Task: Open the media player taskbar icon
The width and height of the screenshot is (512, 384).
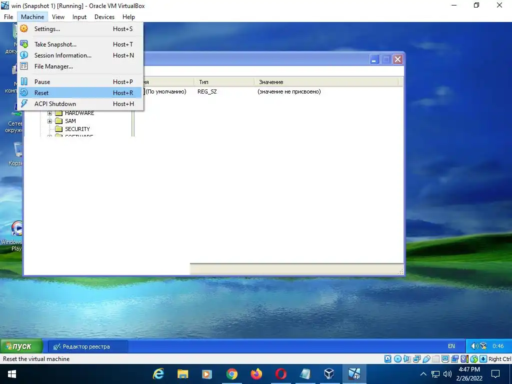Action: coord(207,374)
